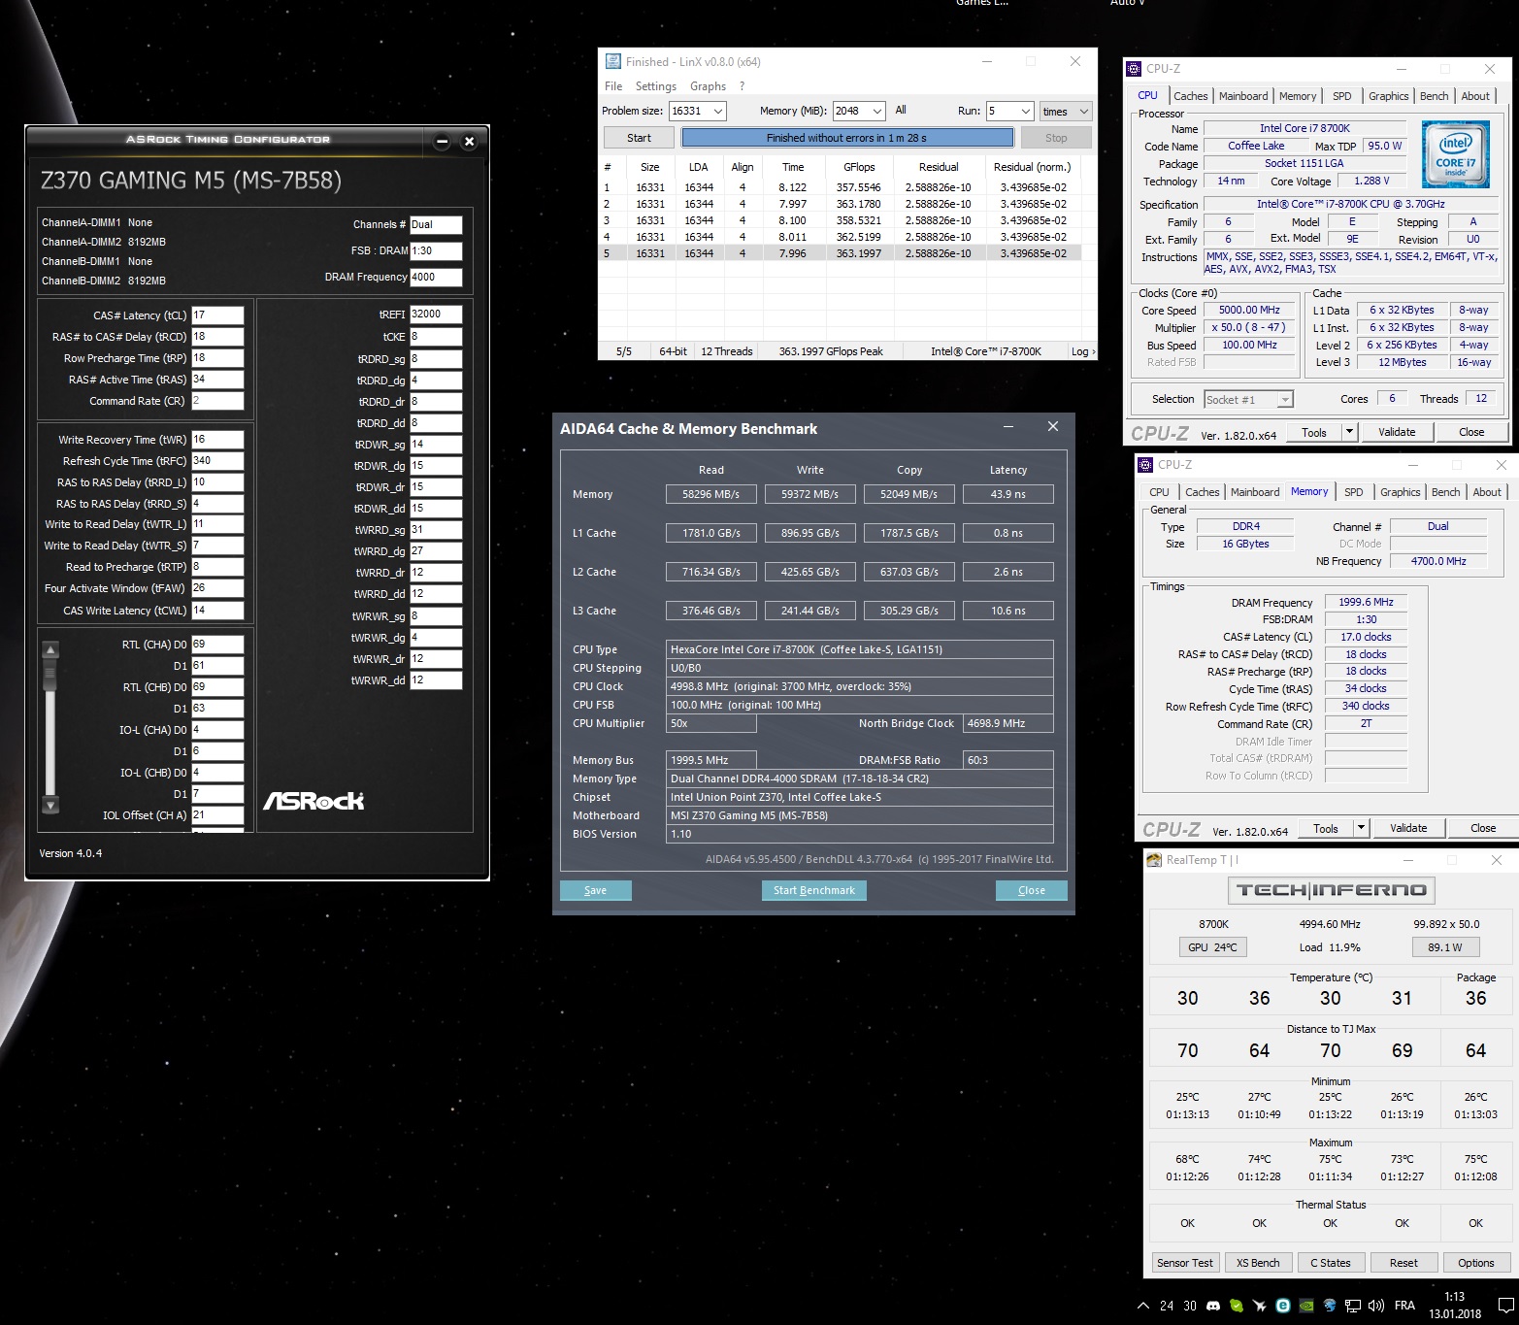The height and width of the screenshot is (1325, 1519).
Task: Click the Save button in AIDA64
Action: tap(596, 890)
